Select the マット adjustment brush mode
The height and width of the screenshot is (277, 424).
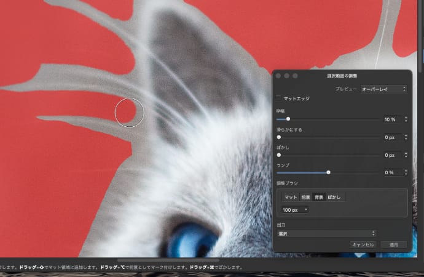pos(291,197)
